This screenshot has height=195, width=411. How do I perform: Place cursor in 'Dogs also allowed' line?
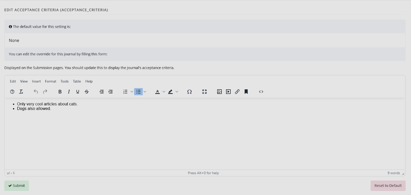(x=34, y=109)
